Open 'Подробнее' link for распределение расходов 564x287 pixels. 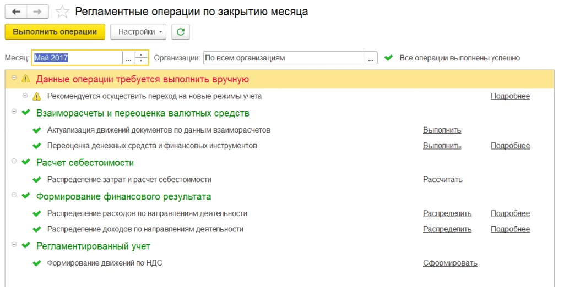click(x=510, y=213)
